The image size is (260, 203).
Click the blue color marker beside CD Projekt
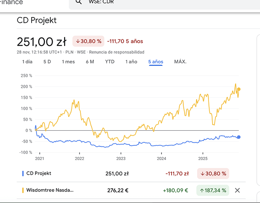[23, 173]
